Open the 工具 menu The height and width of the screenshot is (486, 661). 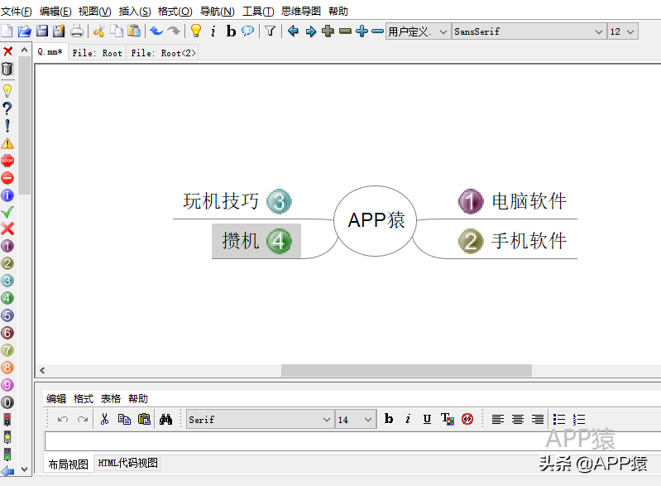(258, 12)
